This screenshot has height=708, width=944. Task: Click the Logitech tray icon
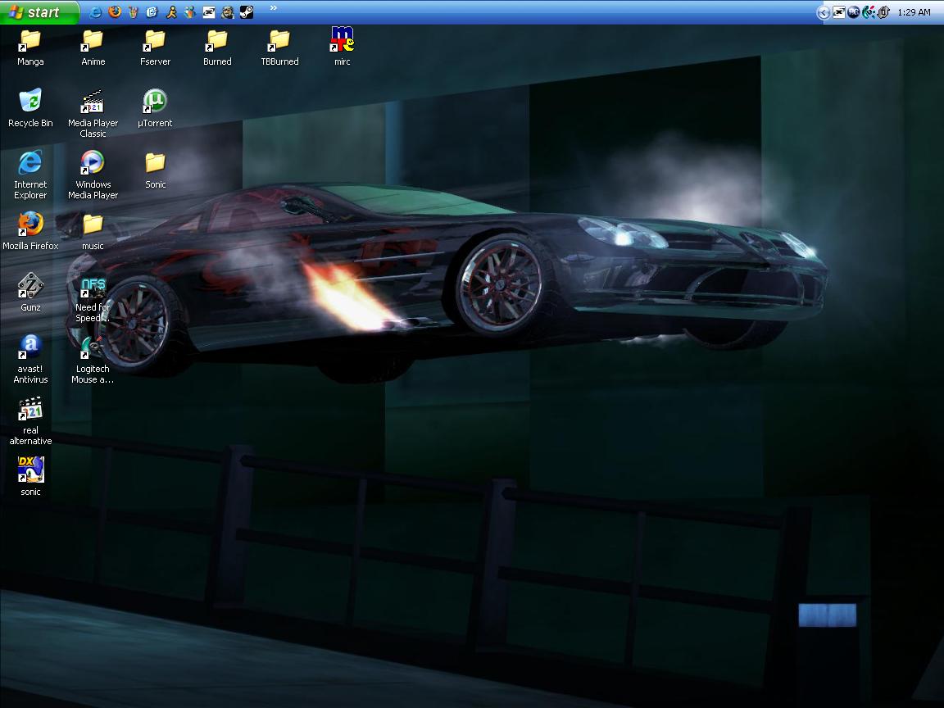(x=868, y=12)
